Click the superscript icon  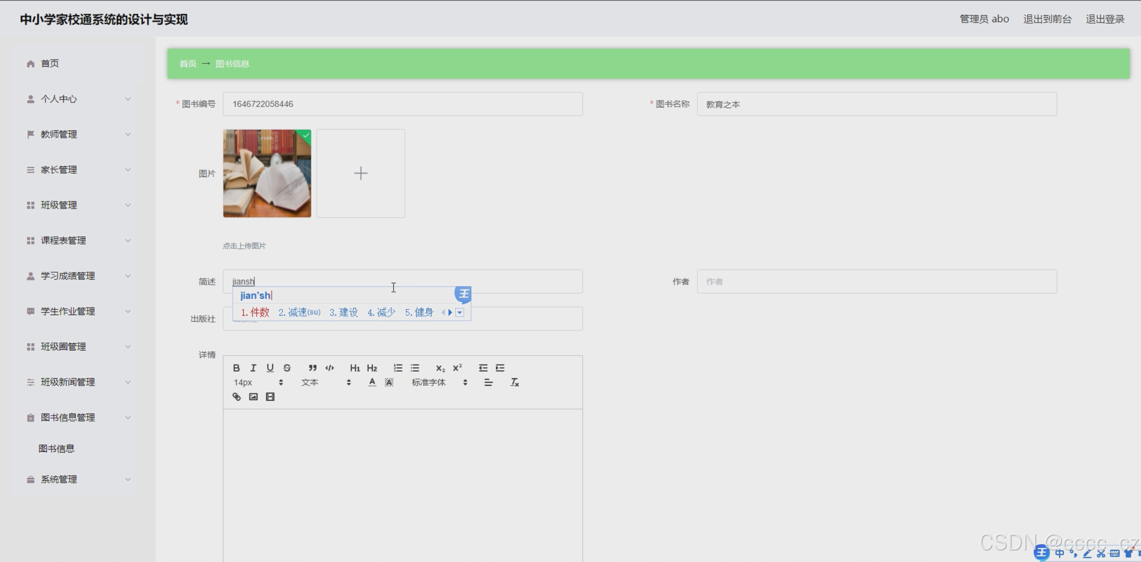457,368
